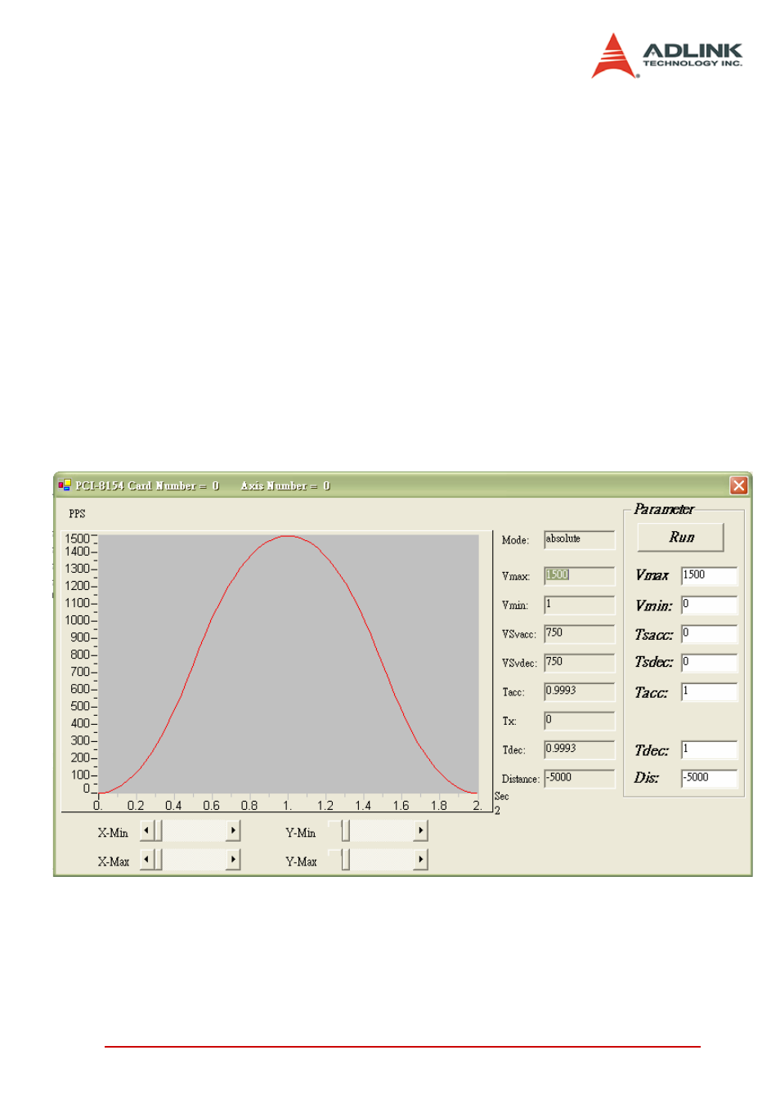This screenshot has width=780, height=1104.
Task: Click the Tdec readout showing 0.9993
Action: (x=579, y=749)
